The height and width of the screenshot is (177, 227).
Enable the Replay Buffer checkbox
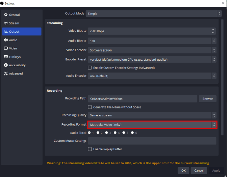[90, 149]
